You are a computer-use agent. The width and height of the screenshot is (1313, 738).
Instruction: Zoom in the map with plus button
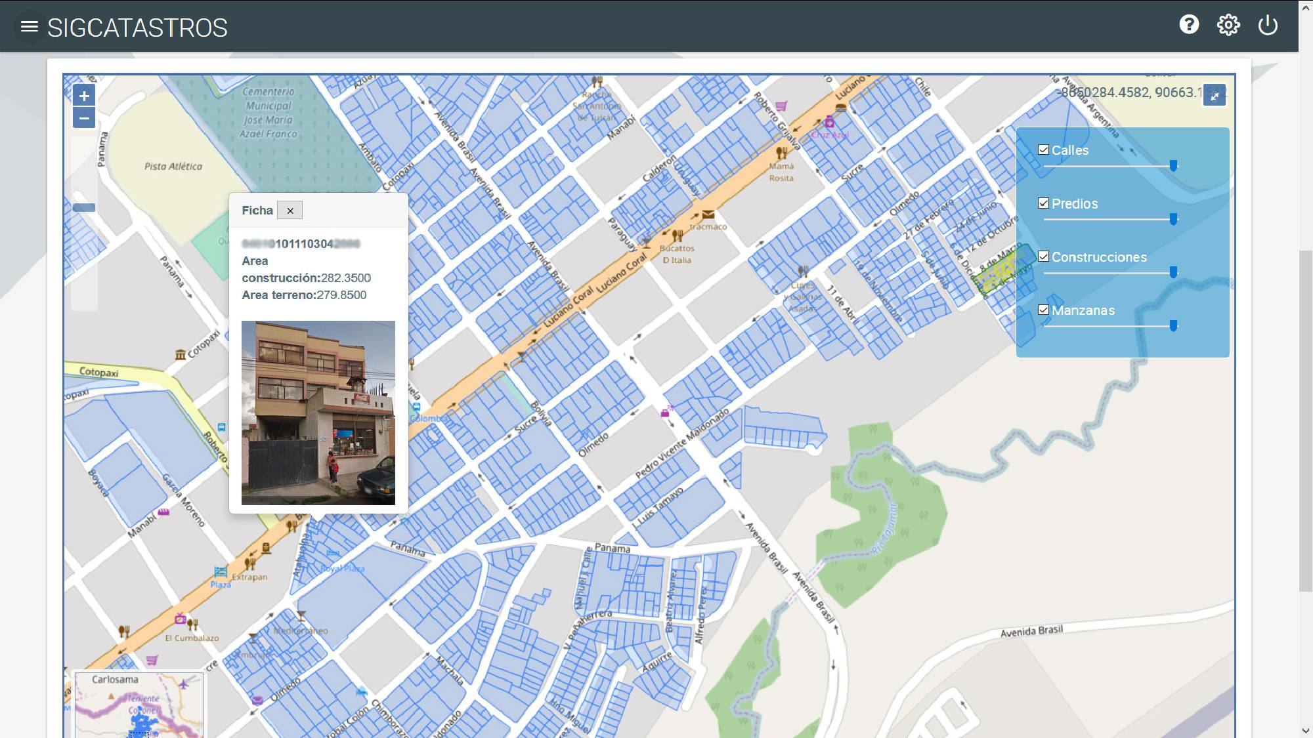point(84,96)
